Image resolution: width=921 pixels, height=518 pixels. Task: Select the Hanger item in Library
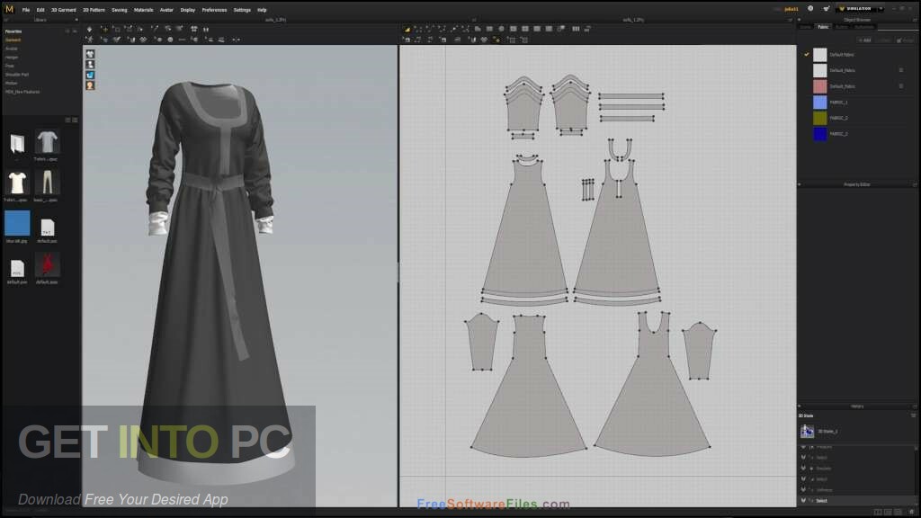coord(12,58)
